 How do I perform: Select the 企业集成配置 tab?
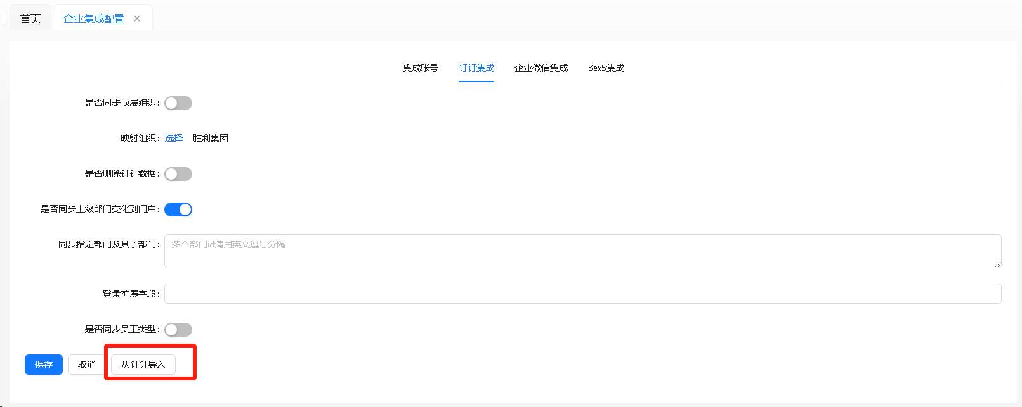pos(93,18)
